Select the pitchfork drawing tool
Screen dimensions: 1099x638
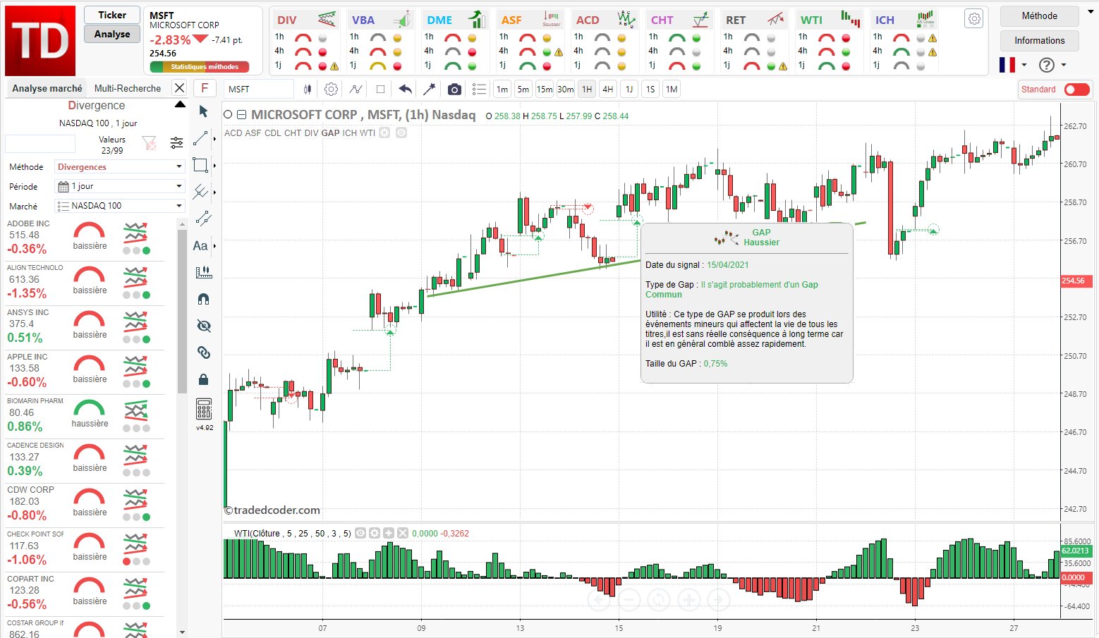click(200, 192)
